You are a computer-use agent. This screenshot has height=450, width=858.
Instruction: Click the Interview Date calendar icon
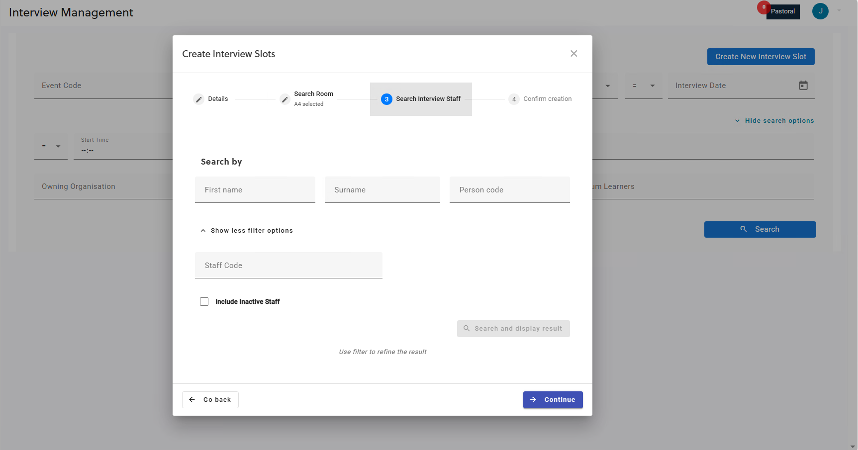[x=803, y=86]
